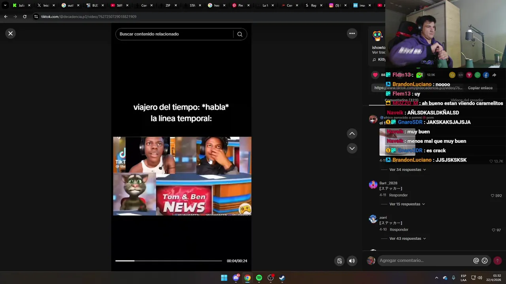Go back in the browser
This screenshot has height=284, width=506.
point(6,17)
